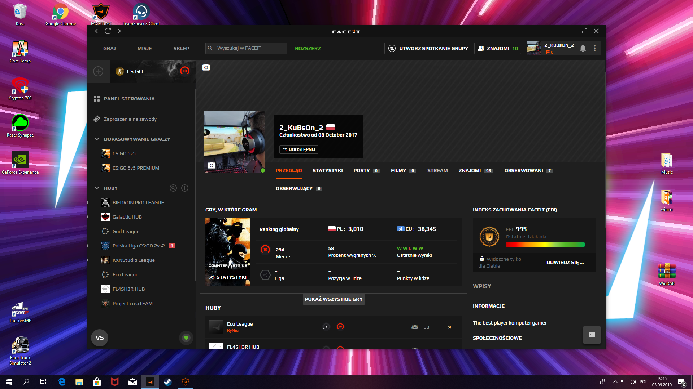Expand the BIEDRON PRO LEAGUE hub arrow

coord(88,202)
